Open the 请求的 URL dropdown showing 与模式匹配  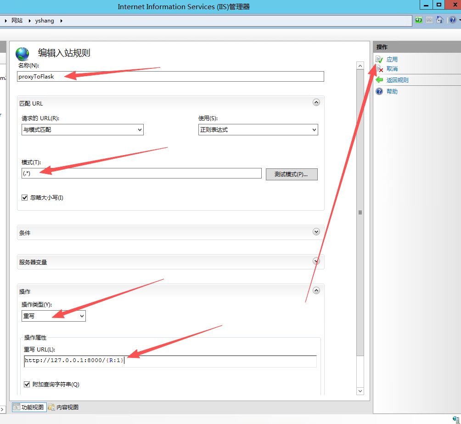coord(82,129)
